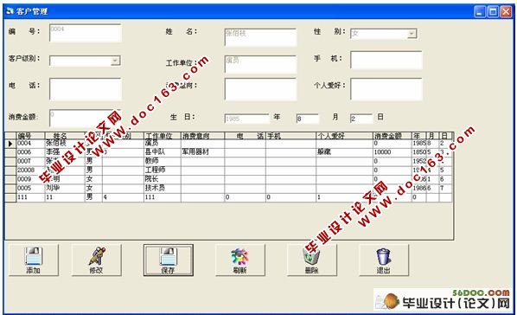Screen dimensions: 517x315
Task: Click the 编号 column header
Action: click(x=30, y=136)
